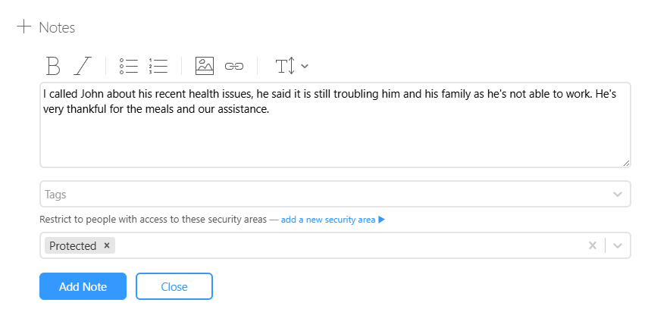Click the Close button
The width and height of the screenshot is (648, 312).
174,286
